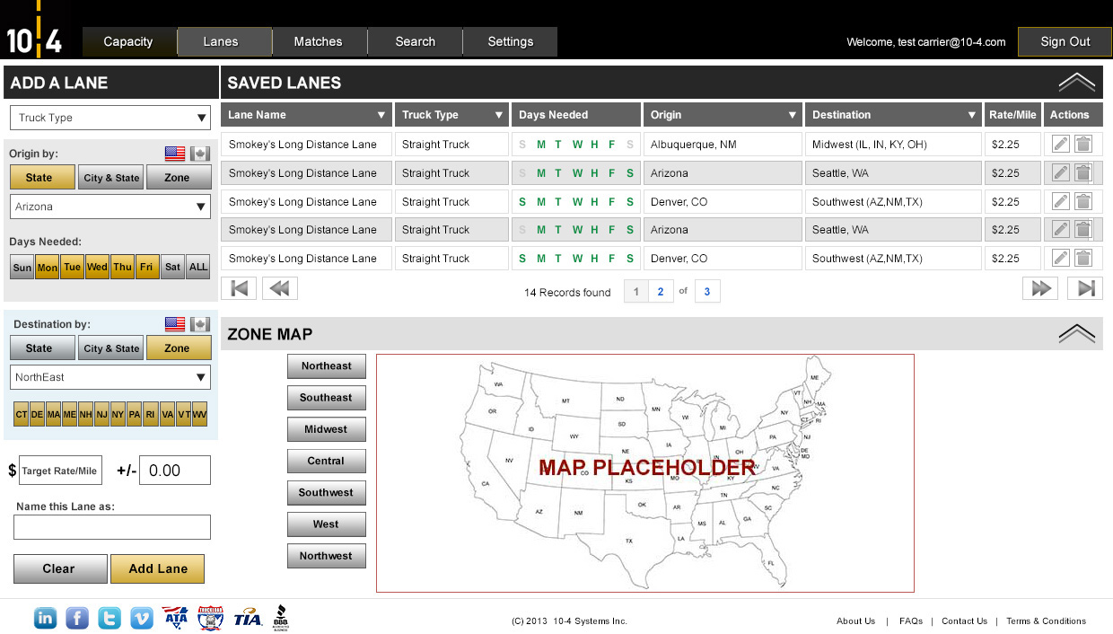The height and width of the screenshot is (634, 1113).
Task: Toggle the NY state in destination zone
Action: click(118, 414)
